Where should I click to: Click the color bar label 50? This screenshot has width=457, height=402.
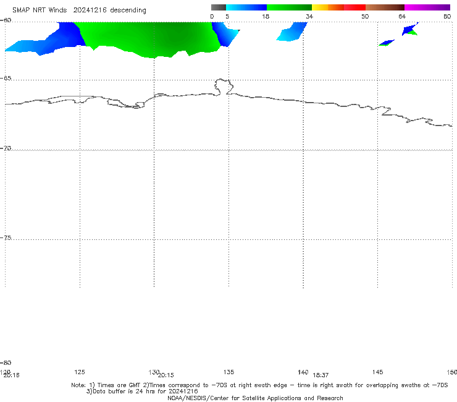(x=365, y=16)
